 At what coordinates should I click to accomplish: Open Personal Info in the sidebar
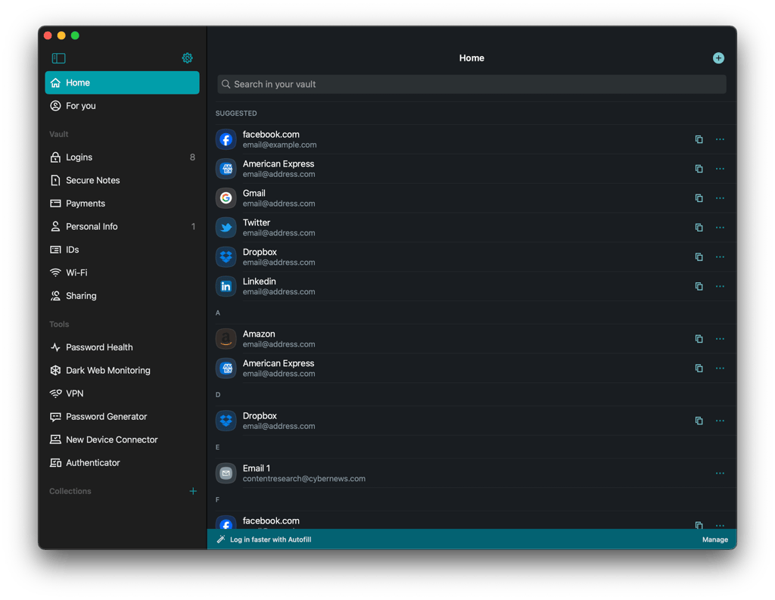122,226
